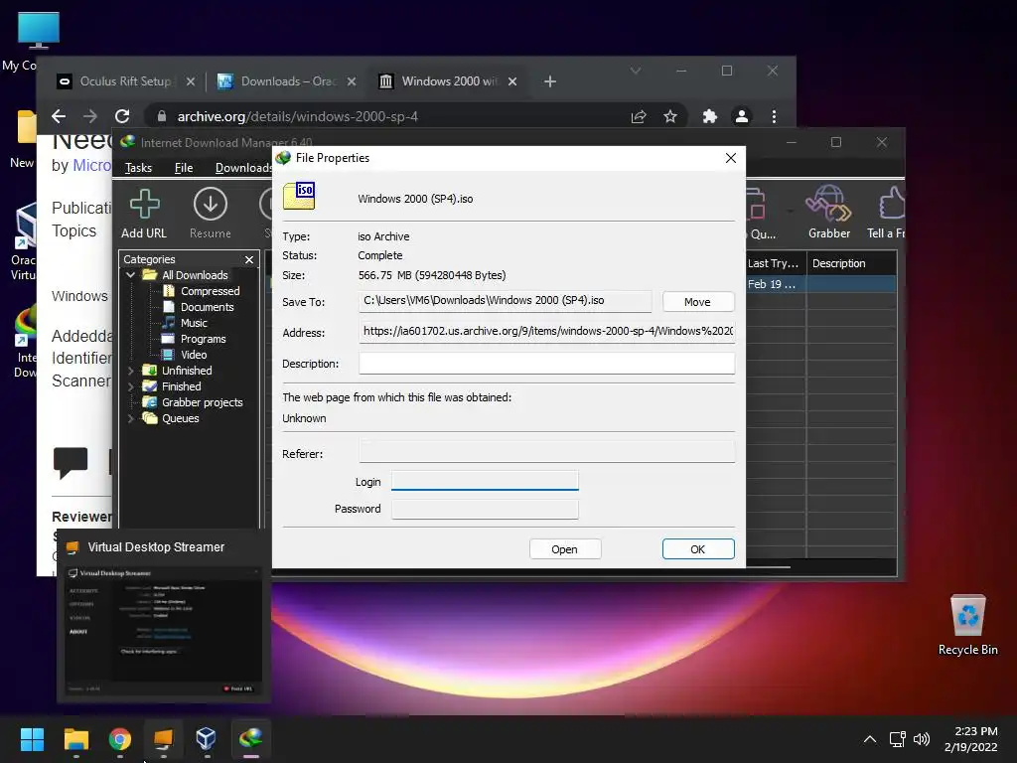Open the Recycle Bin on the desktop
The height and width of the screenshot is (763, 1017).
[x=967, y=624]
